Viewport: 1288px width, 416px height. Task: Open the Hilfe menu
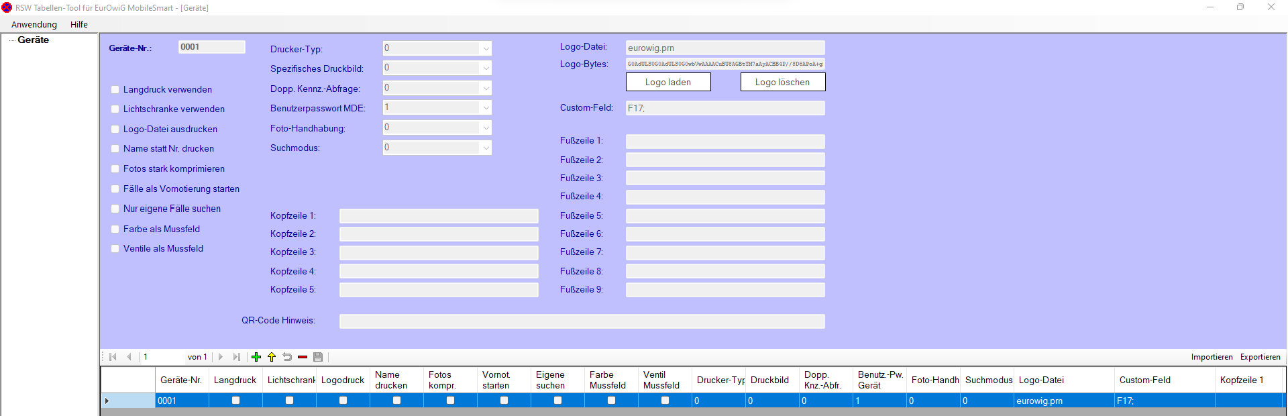[79, 25]
